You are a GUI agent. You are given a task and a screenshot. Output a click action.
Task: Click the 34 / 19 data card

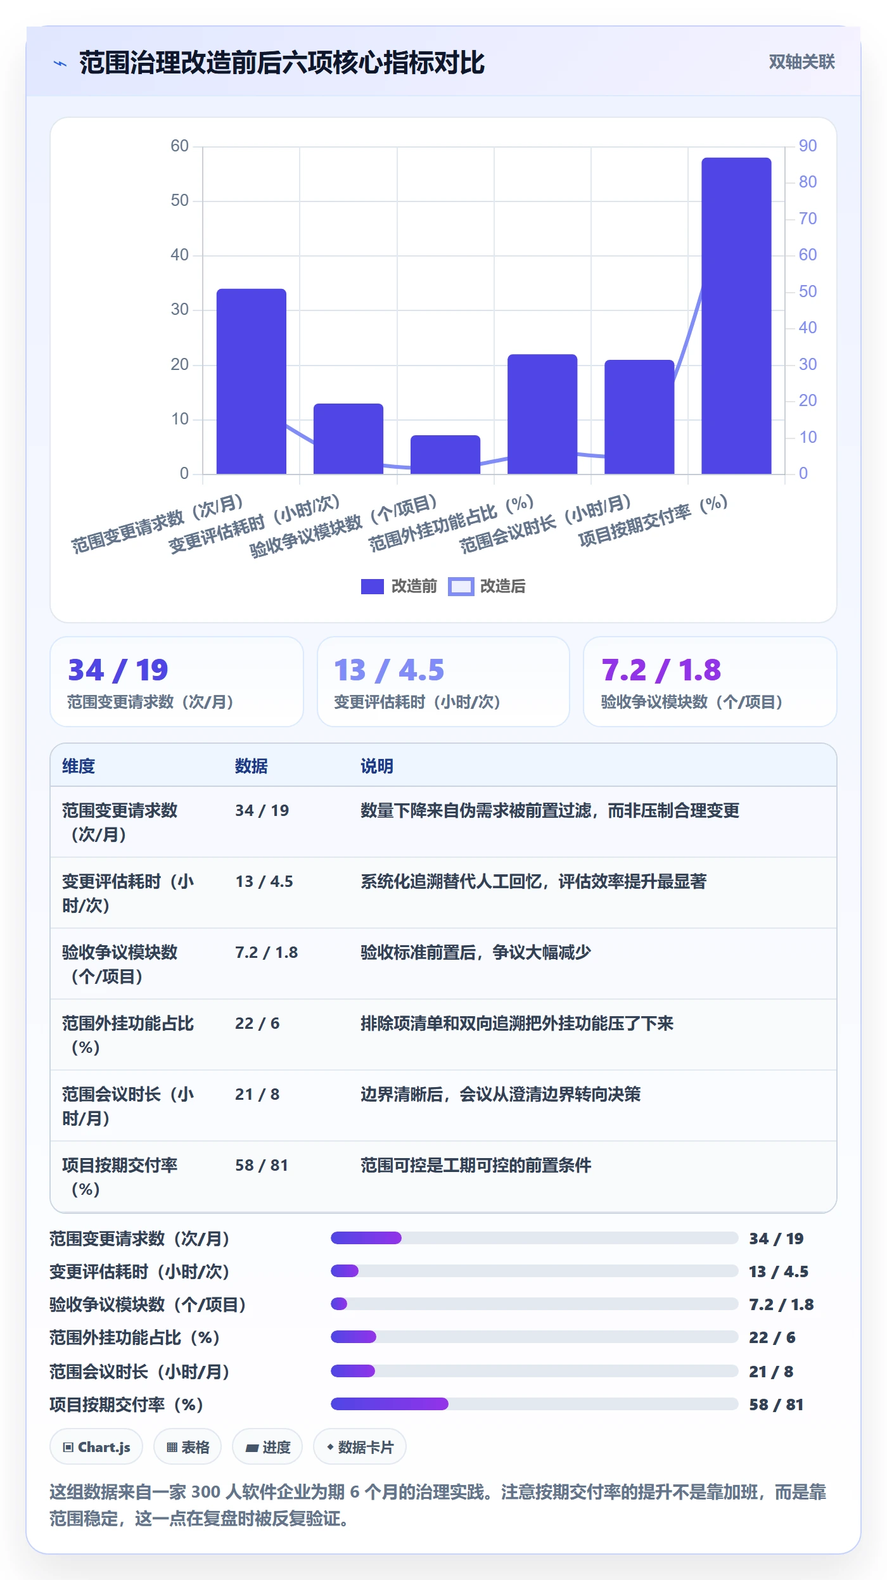[177, 682]
